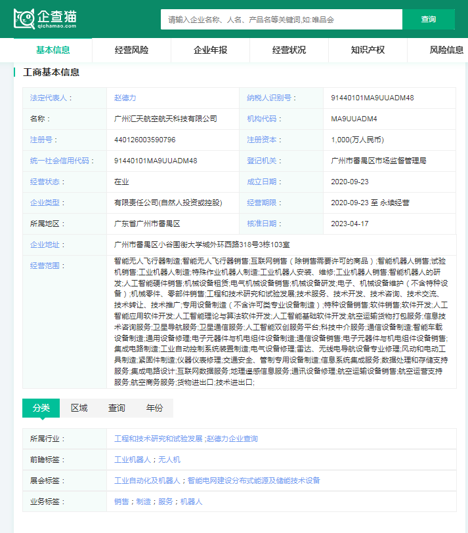This screenshot has height=533, width=468.
Task: Click the 智能电网建设分布式能源及储能技术设备 tag
Action: click(254, 481)
